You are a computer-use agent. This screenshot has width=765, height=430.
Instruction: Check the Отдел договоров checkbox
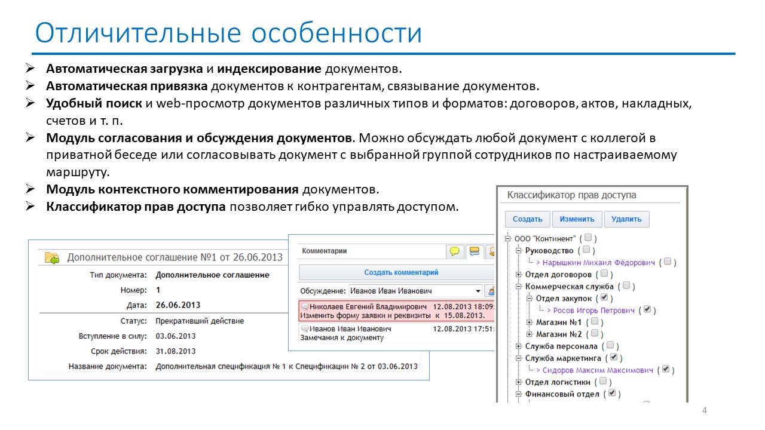(x=604, y=274)
